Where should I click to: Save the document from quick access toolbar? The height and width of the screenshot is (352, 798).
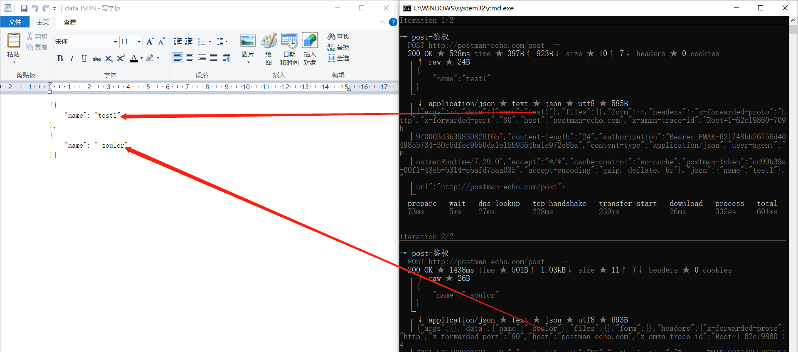tap(24, 8)
